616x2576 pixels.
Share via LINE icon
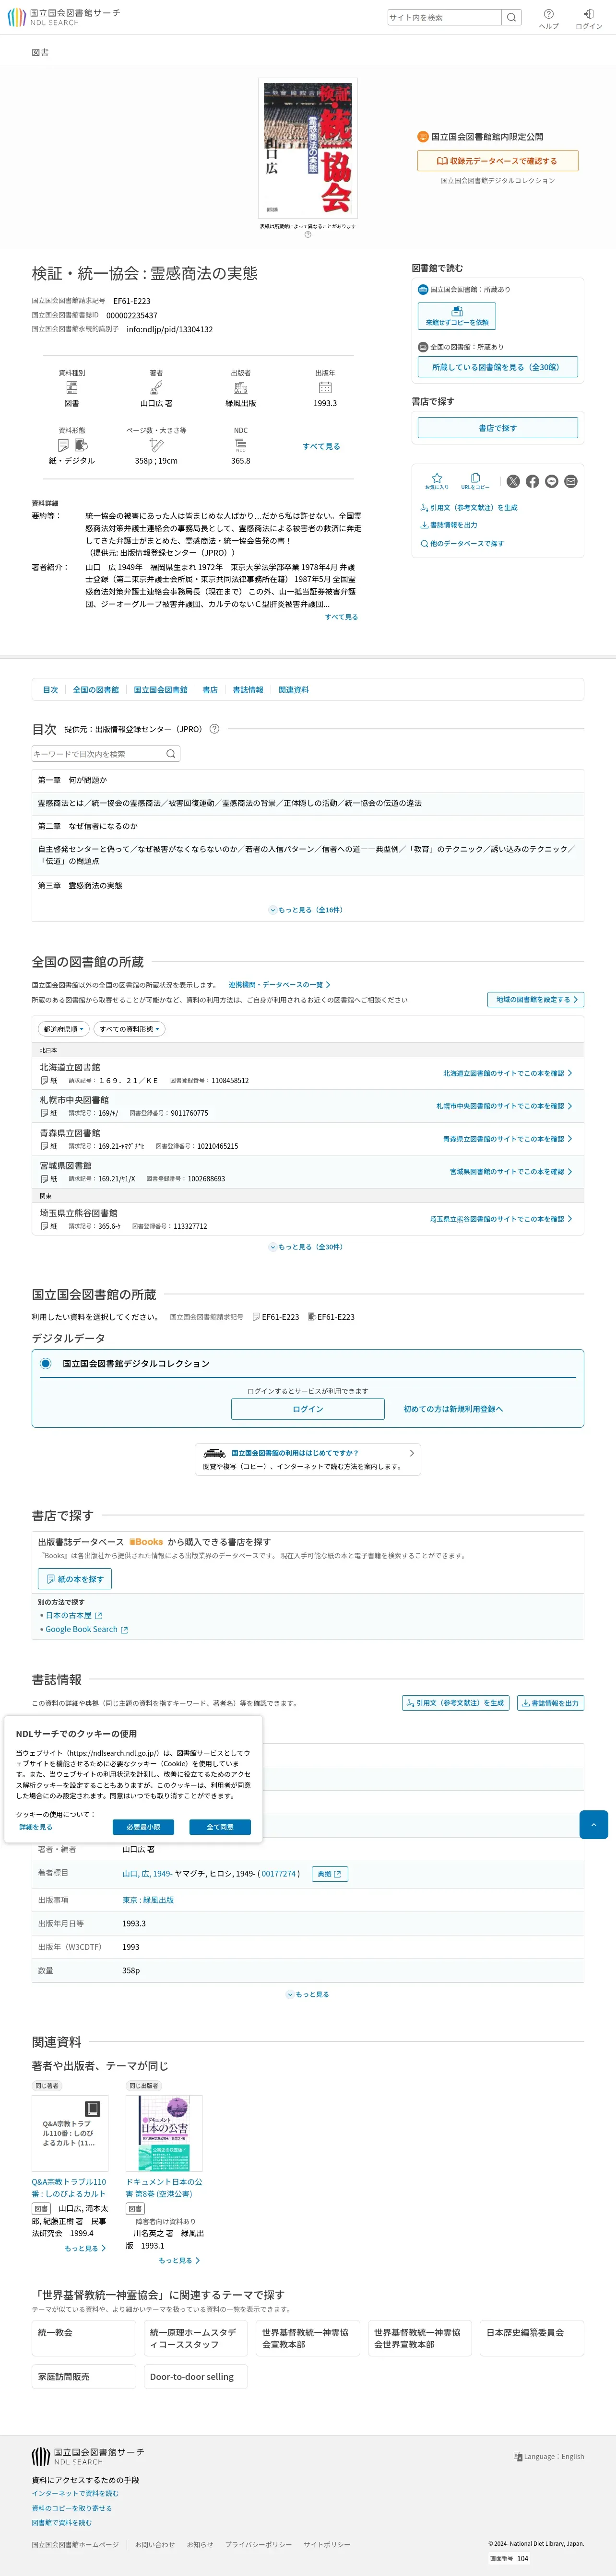551,481
